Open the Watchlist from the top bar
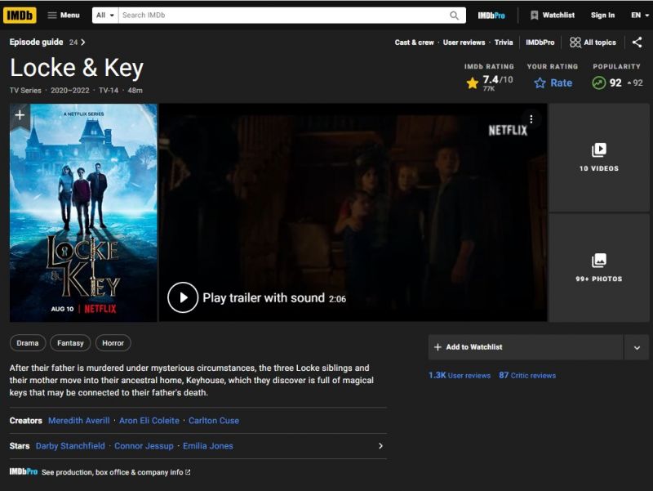This screenshot has height=491, width=653. tap(553, 16)
